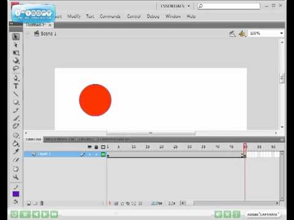Screen dimensions: 294x220
Task: Select the Eraser tool
Action: click(16, 159)
